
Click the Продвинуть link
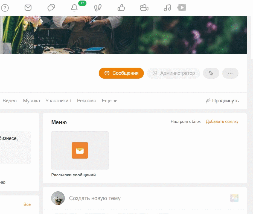click(x=222, y=101)
